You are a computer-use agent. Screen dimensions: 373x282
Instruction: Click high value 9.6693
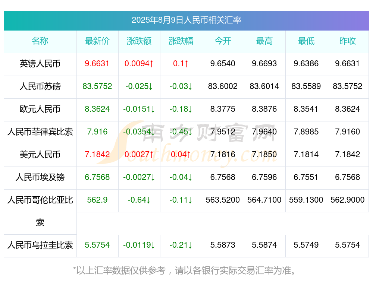(264, 64)
